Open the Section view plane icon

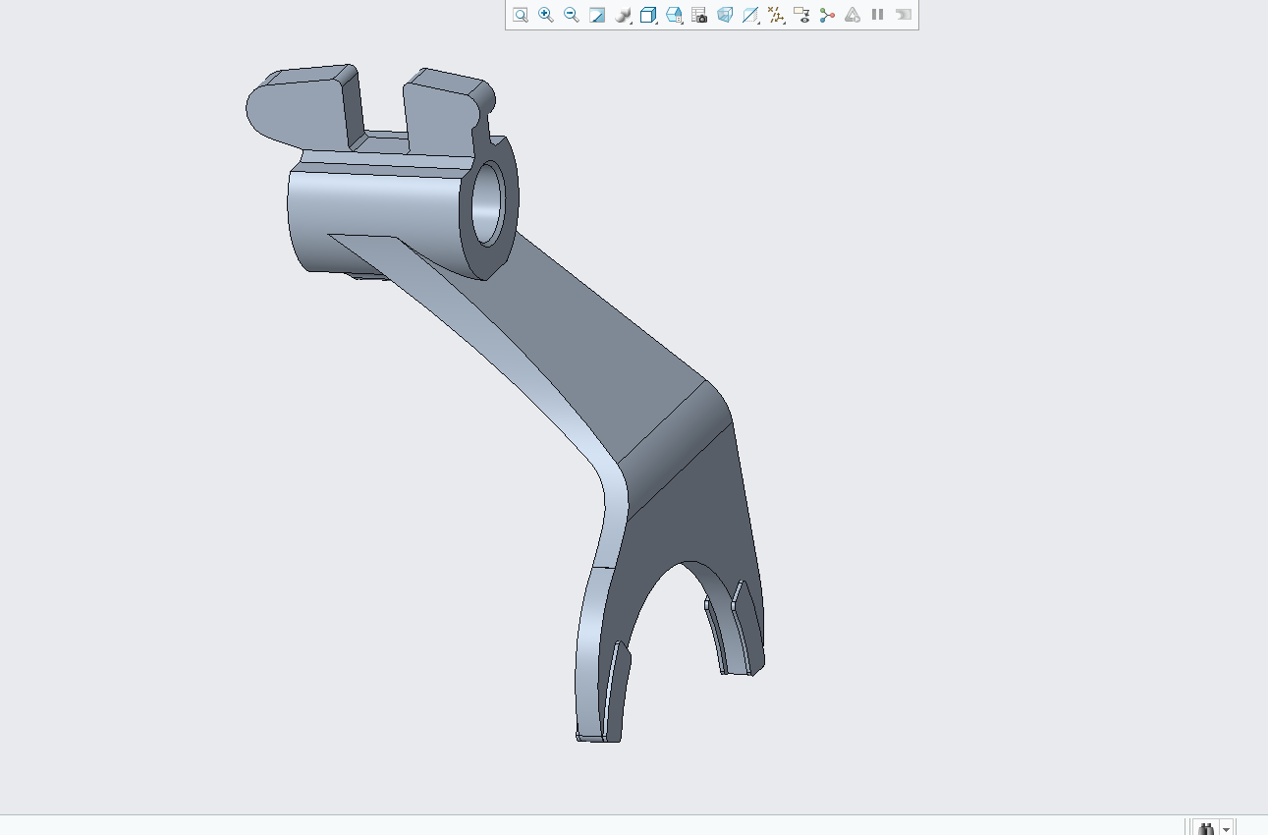tap(750, 15)
